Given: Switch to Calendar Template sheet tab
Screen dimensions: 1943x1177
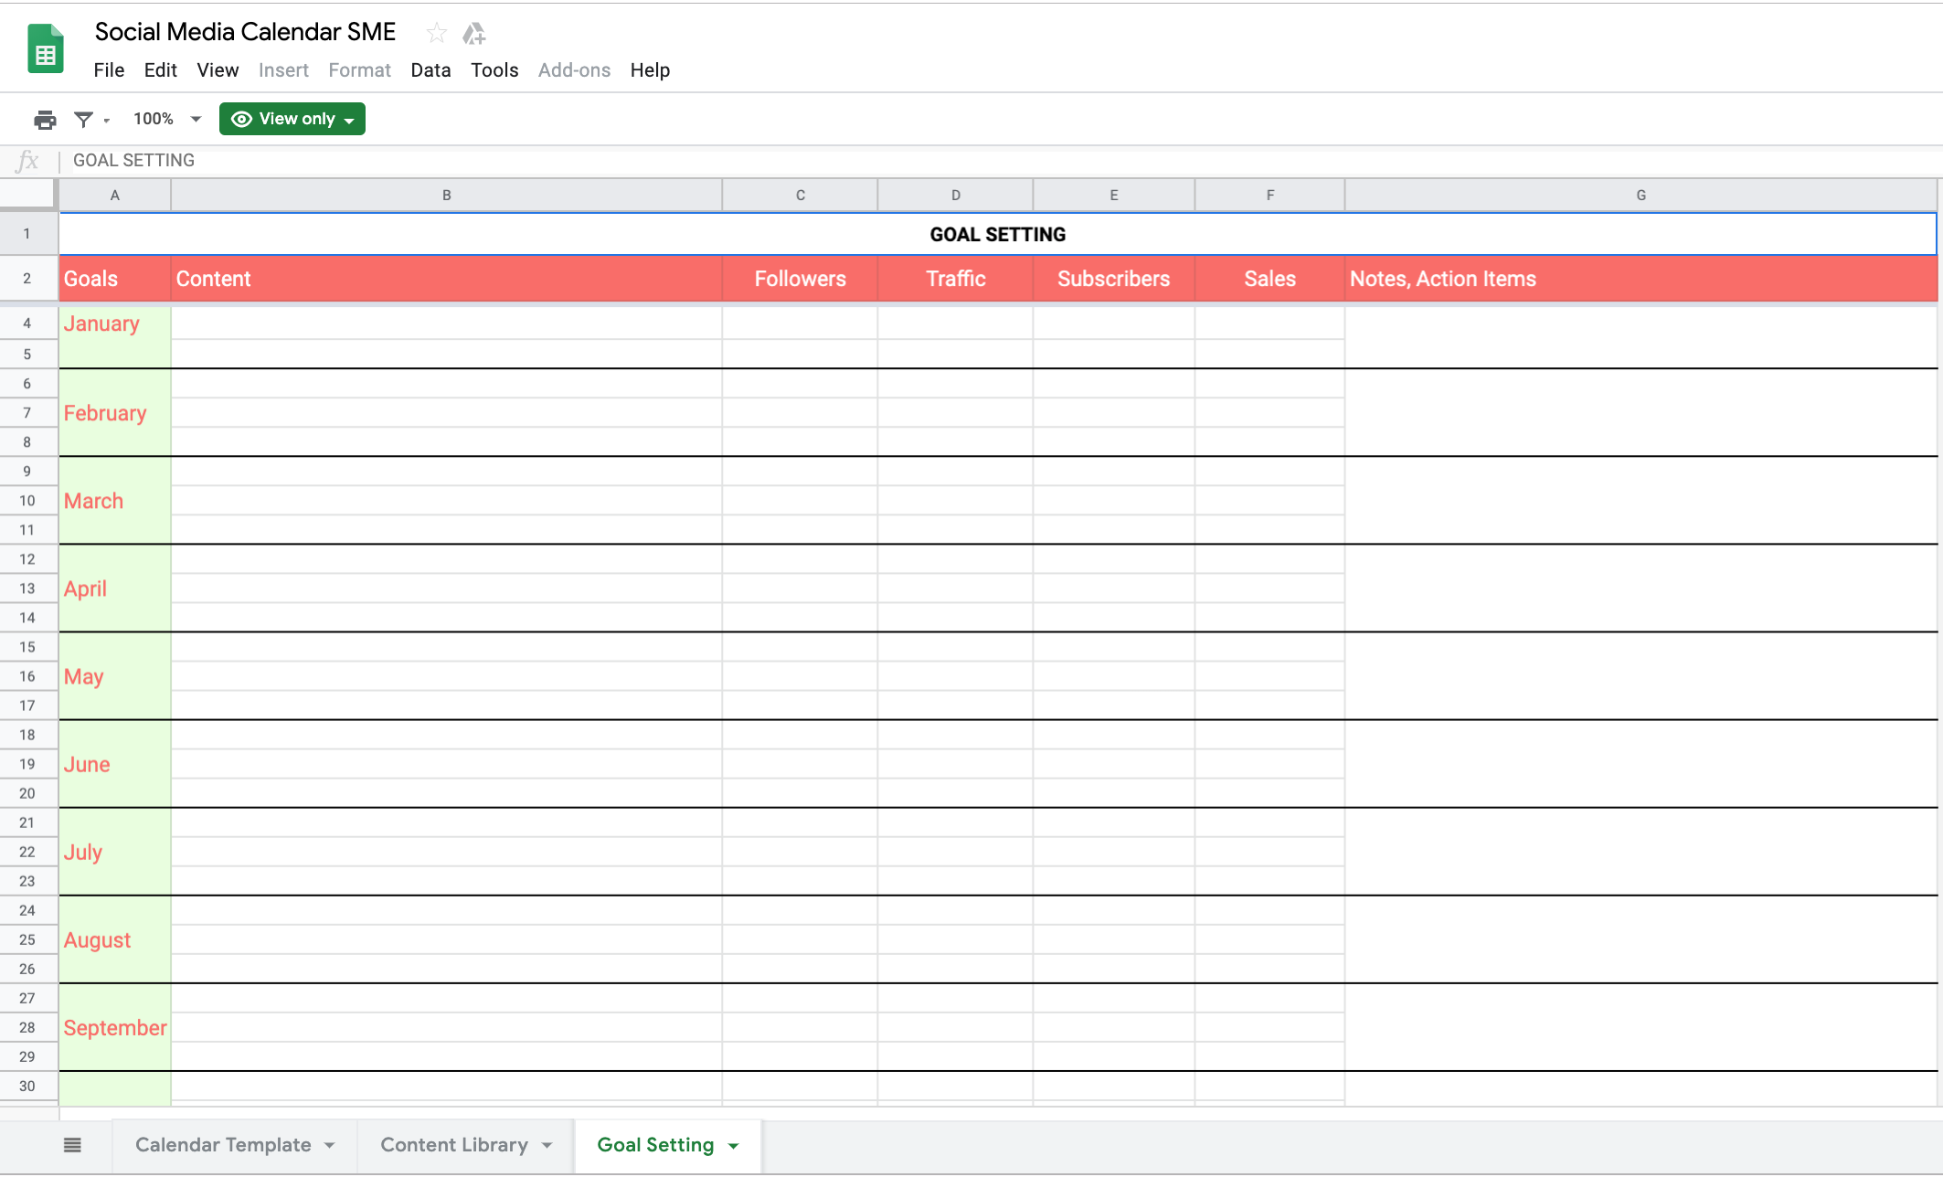Looking at the screenshot, I should coord(223,1145).
